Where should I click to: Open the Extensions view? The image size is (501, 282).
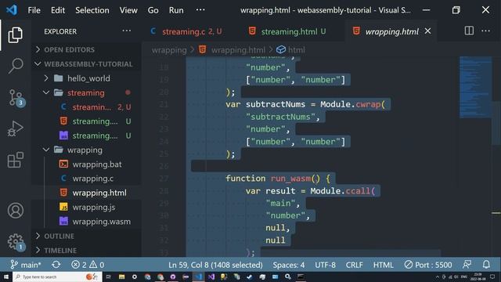(15, 160)
